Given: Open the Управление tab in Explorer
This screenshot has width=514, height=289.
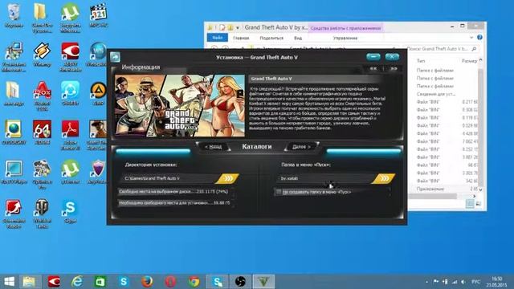Looking at the screenshot, I should (345, 38).
